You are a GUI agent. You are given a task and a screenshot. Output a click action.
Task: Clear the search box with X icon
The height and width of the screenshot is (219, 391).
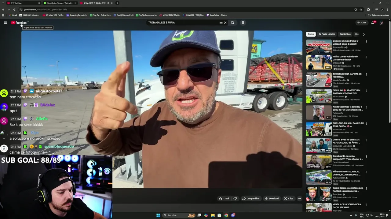pyautogui.click(x=225, y=23)
